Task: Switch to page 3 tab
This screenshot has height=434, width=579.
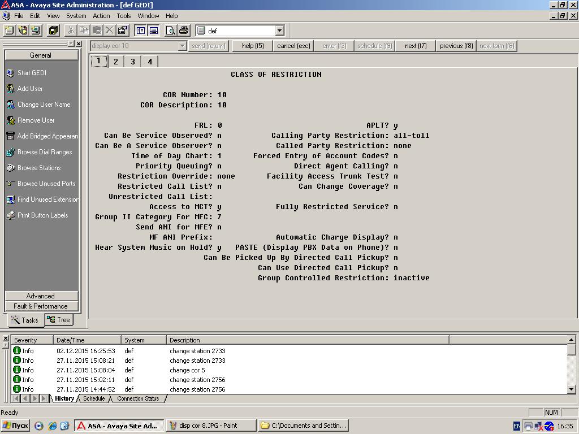Action: click(132, 62)
